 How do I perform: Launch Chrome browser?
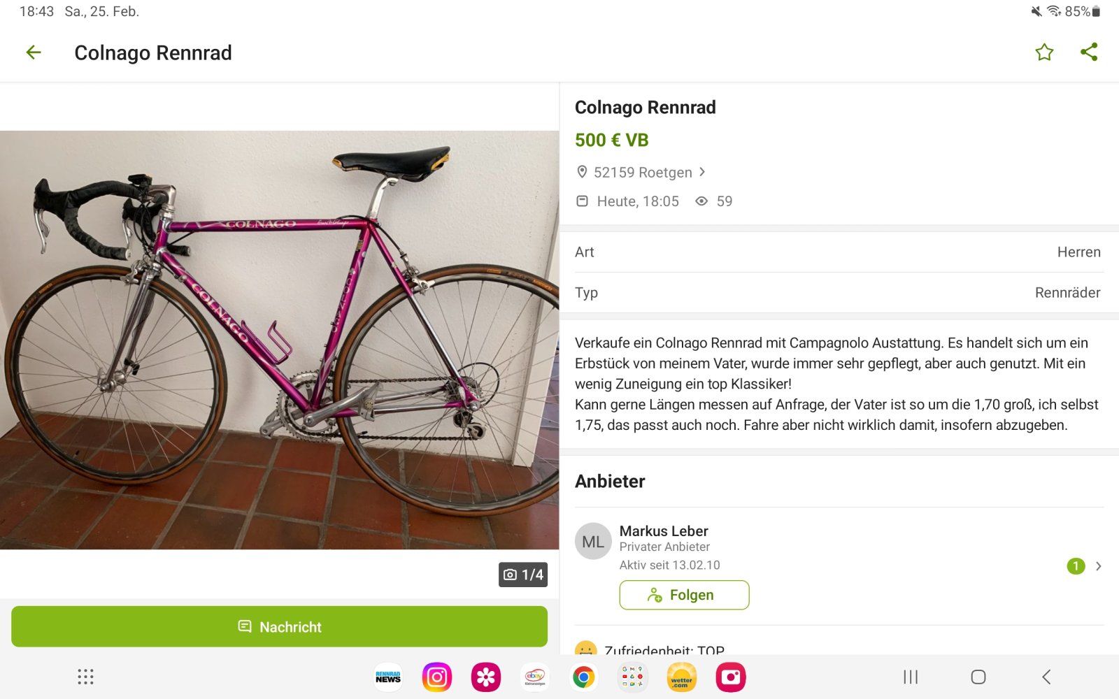pyautogui.click(x=584, y=677)
